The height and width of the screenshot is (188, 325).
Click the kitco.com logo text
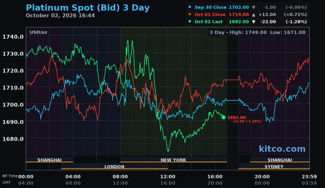click(282, 149)
